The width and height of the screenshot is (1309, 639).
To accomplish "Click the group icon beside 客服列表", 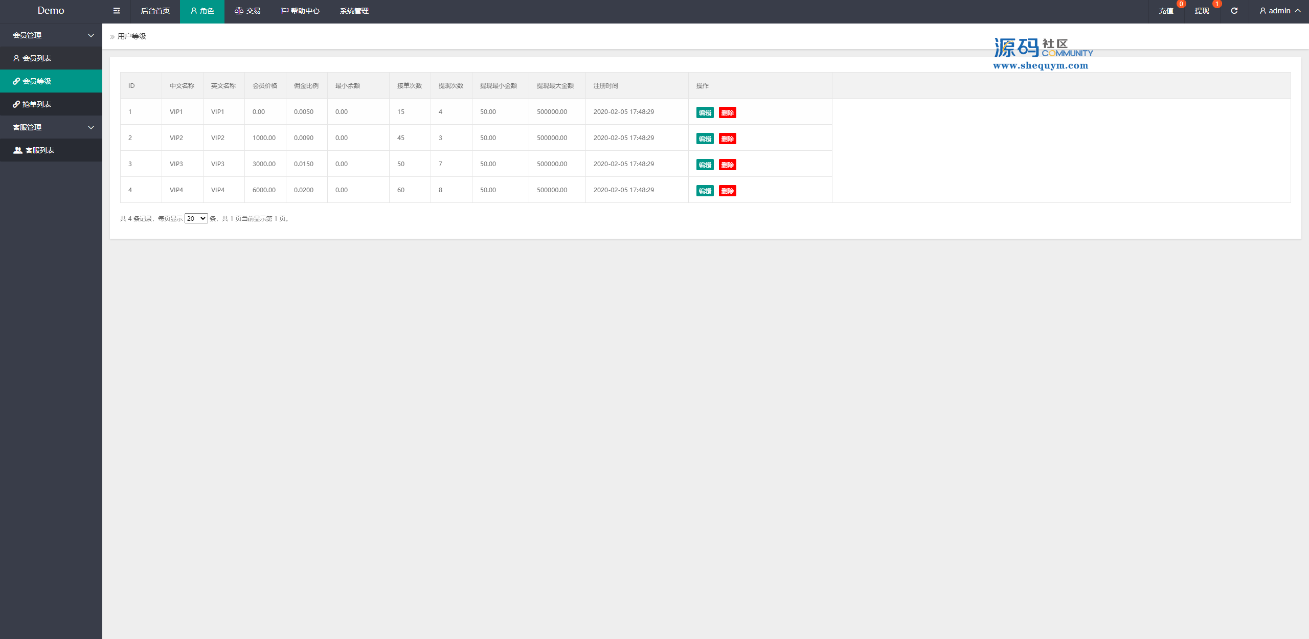I will coord(18,150).
